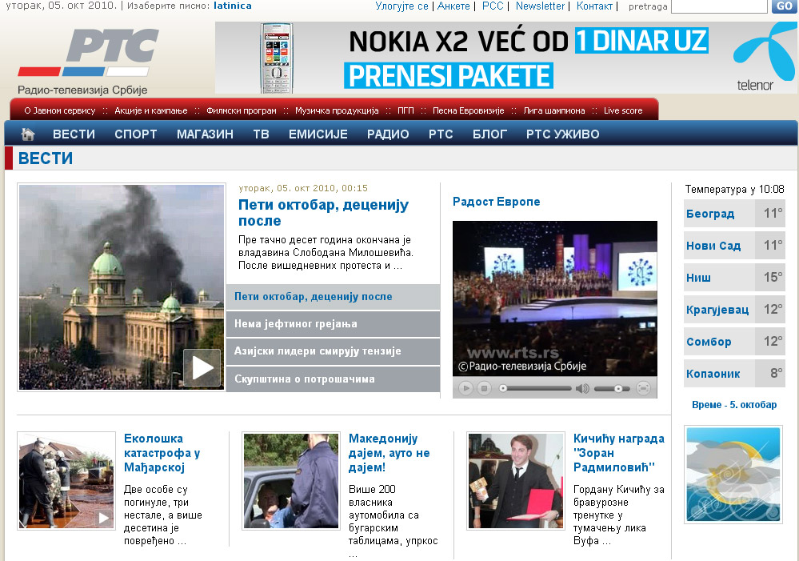The width and height of the screenshot is (799, 561).
Task: Click the home icon in navigation bar
Action: coord(28,134)
